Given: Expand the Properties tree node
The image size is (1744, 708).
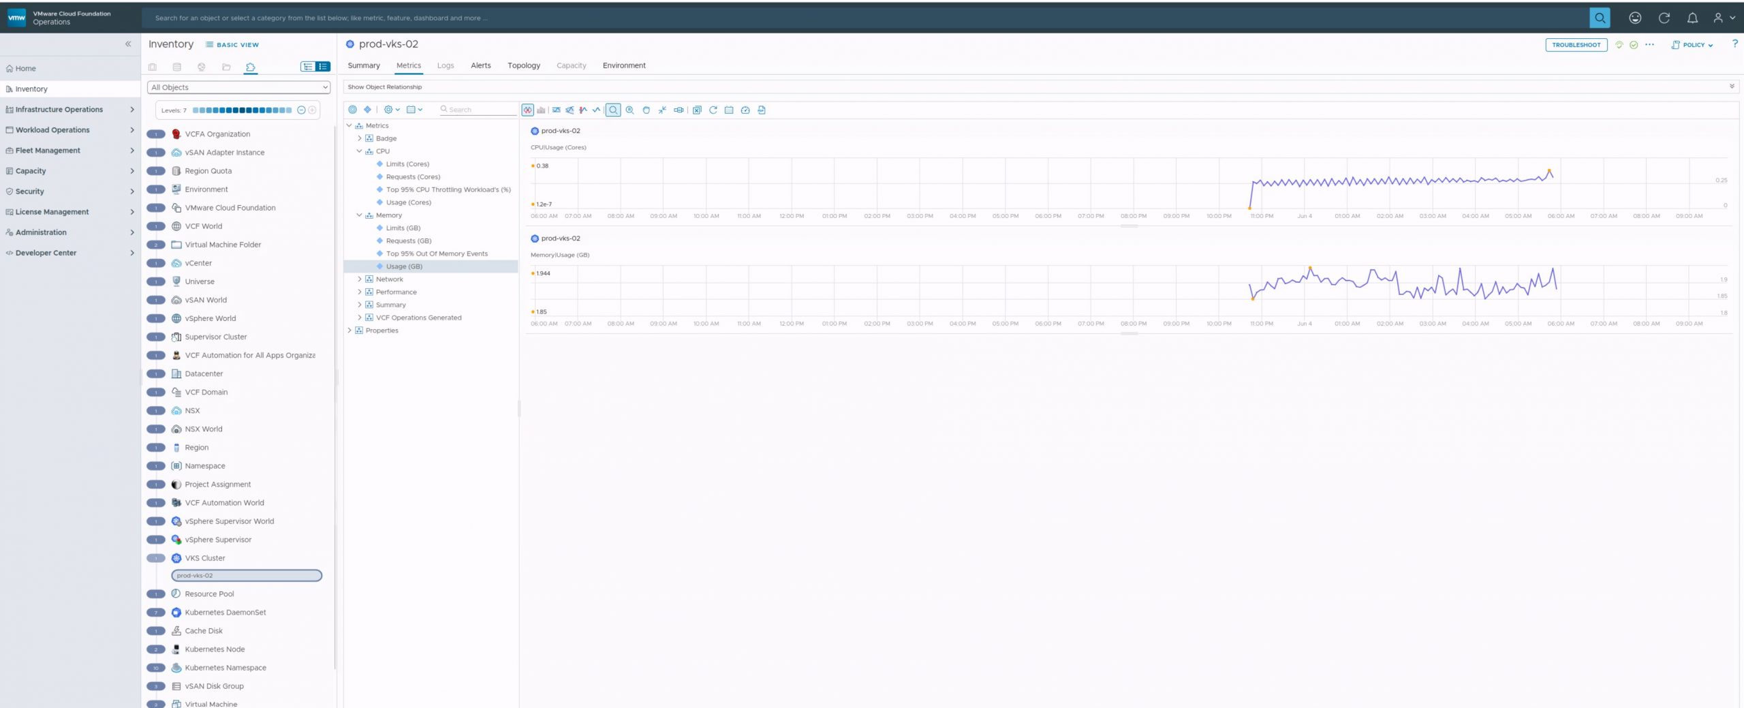Looking at the screenshot, I should 349,330.
